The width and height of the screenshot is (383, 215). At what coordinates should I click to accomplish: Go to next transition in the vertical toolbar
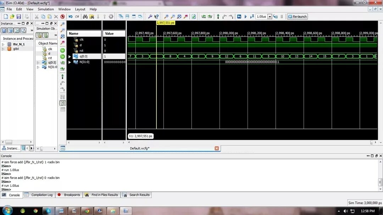coord(63,69)
